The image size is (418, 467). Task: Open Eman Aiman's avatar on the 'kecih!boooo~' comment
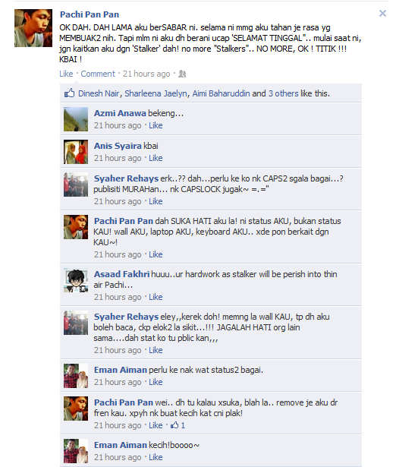76,451
